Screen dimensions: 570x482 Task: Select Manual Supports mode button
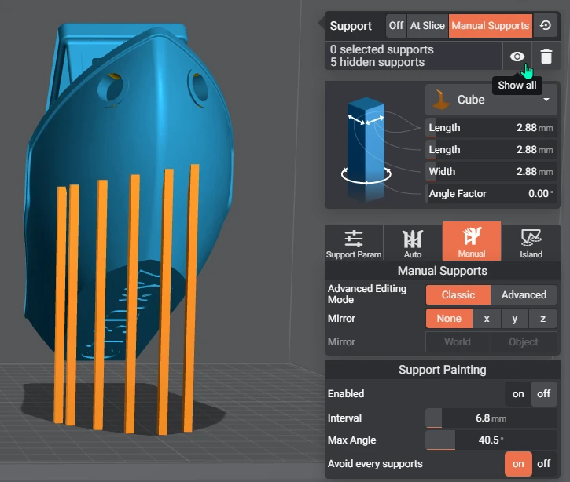point(491,26)
